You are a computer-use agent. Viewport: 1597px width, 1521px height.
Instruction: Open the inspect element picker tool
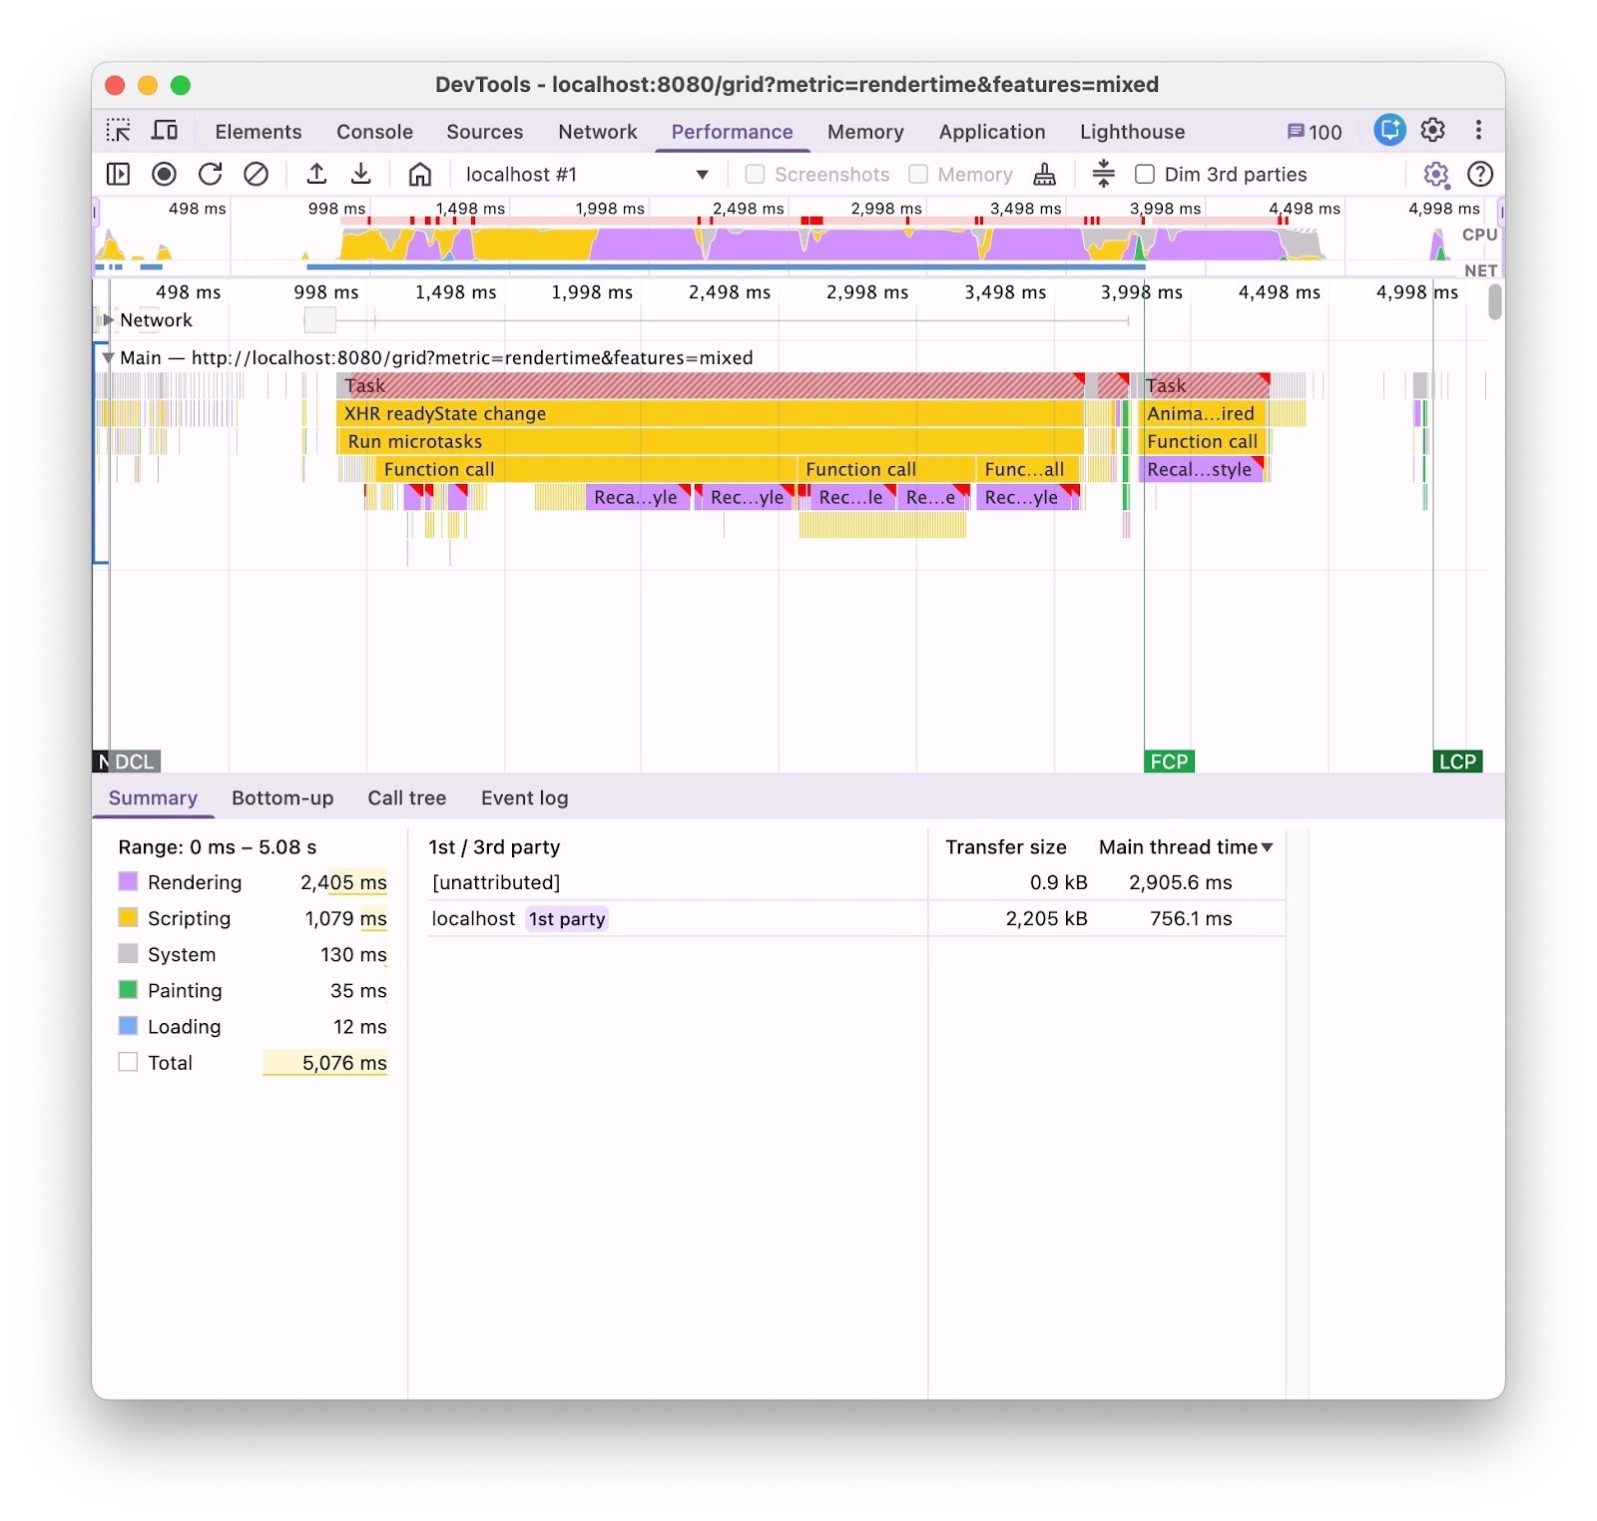pyautogui.click(x=119, y=131)
